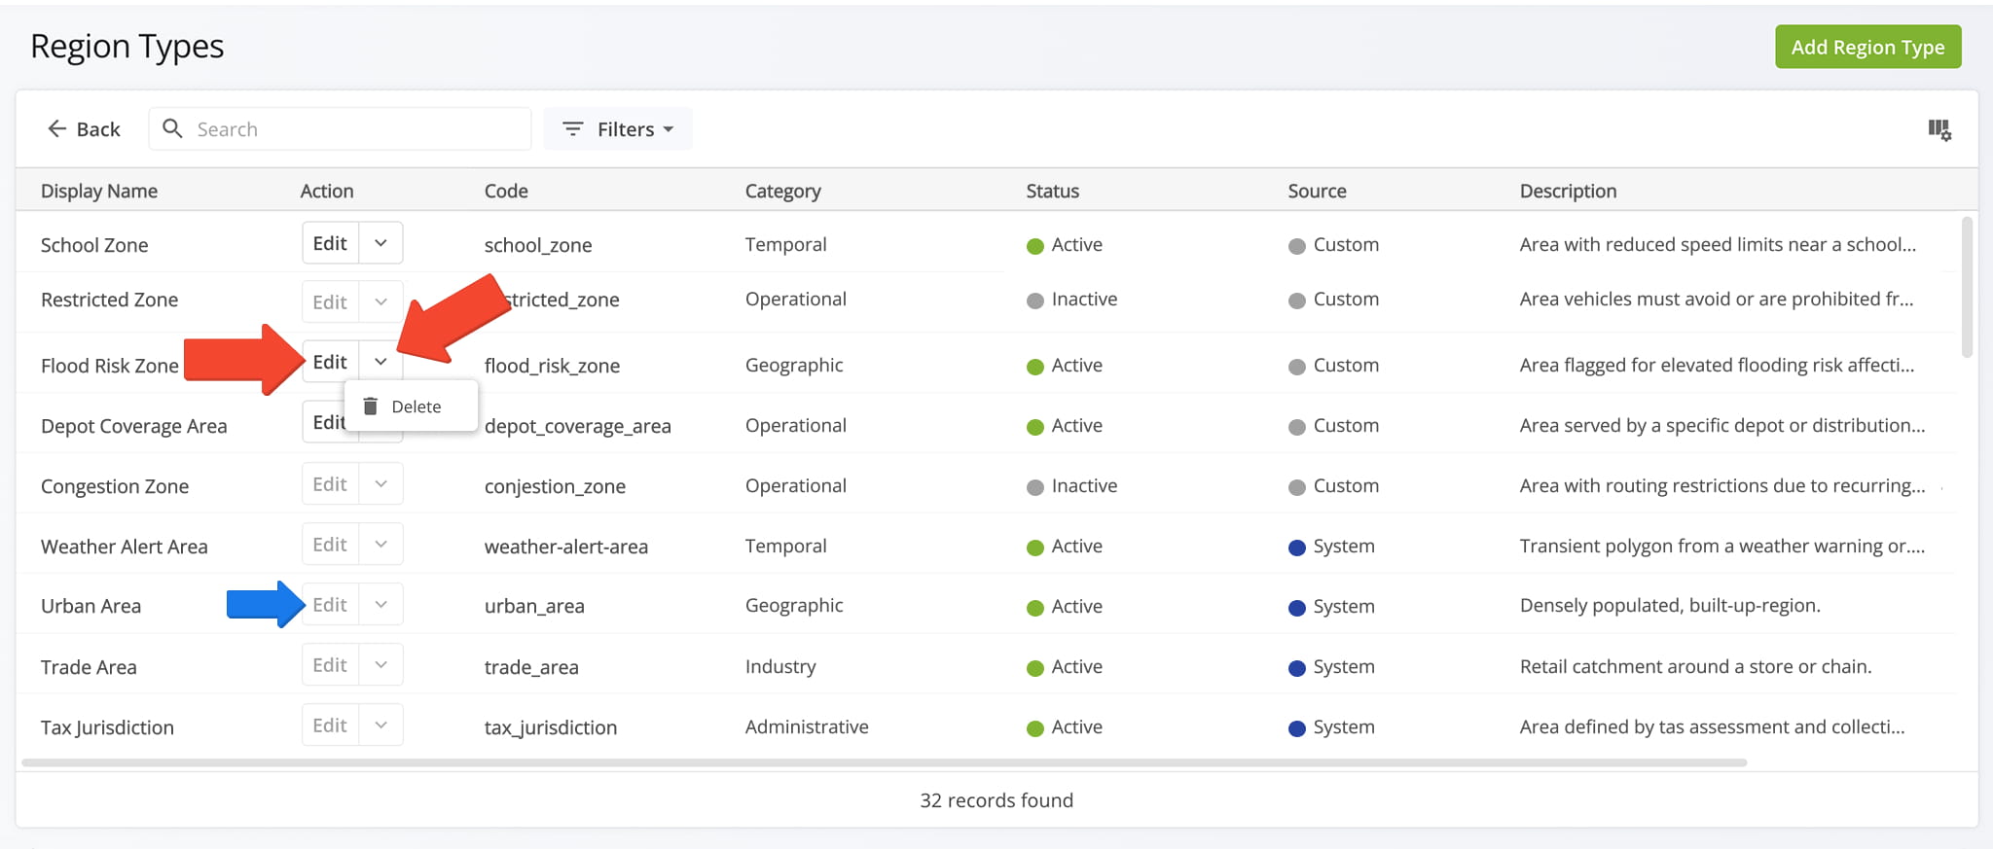Click Inactive status in Congestion Zone row

tap(1084, 485)
